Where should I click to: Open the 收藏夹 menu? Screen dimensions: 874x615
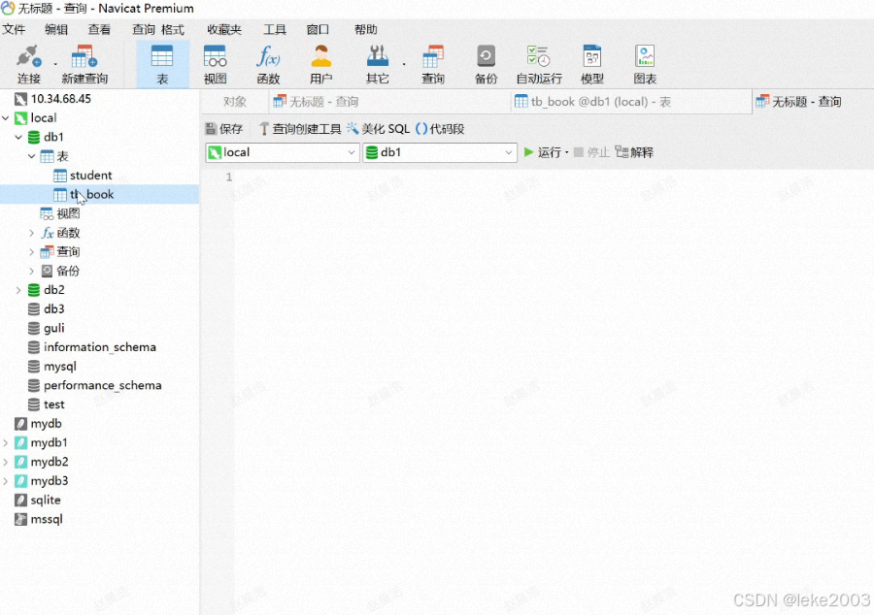point(224,29)
